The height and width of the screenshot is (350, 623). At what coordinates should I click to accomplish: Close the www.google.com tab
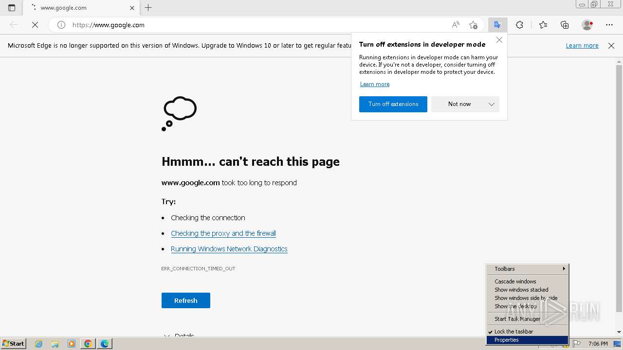132,8
